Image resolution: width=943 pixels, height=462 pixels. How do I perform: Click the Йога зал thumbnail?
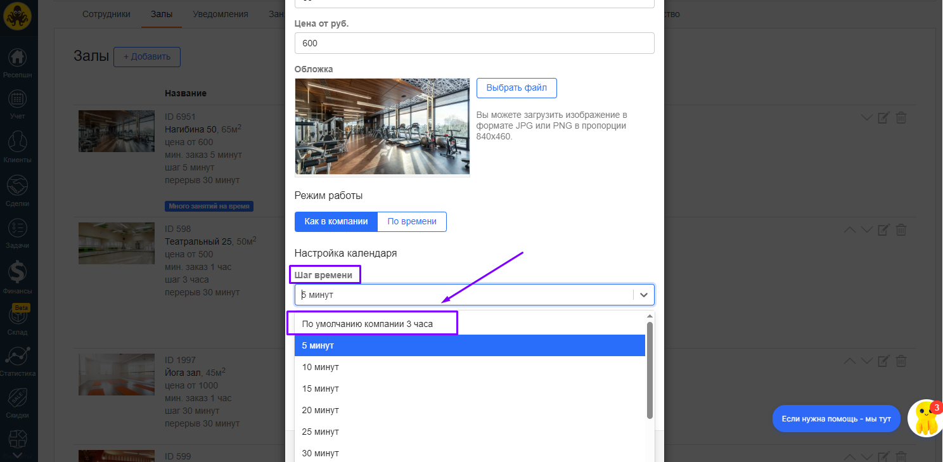[x=116, y=375]
